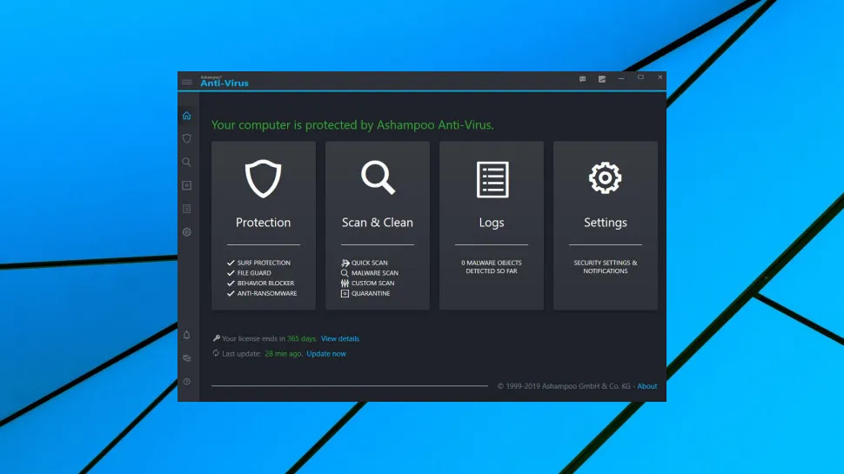
Task: Click BEHAVIOR BLOCKER label
Action: 266,283
